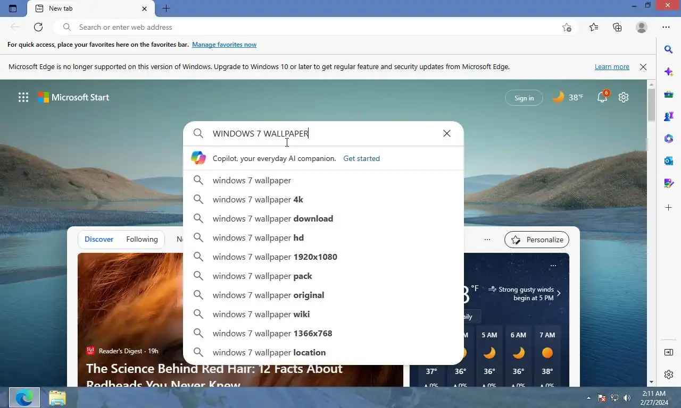This screenshot has width=681, height=408.
Task: Select suggestion windows 7 wallpaper 1366x768
Action: [x=323, y=333]
